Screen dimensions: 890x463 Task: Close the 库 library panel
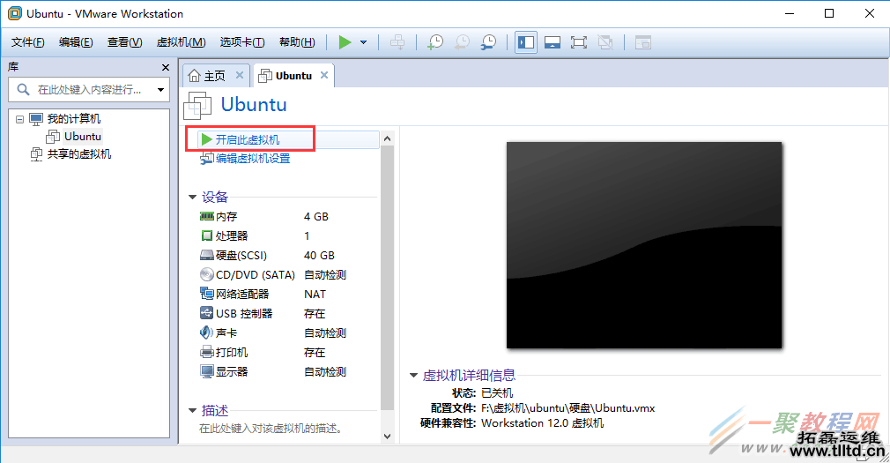point(165,68)
